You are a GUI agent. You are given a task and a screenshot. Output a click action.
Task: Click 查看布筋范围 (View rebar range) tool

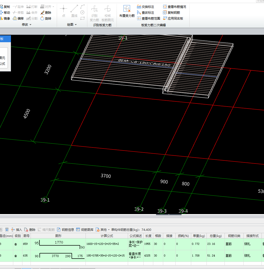click(x=149, y=18)
